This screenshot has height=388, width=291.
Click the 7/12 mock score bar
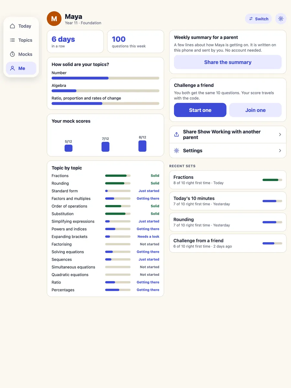pyautogui.click(x=105, y=147)
